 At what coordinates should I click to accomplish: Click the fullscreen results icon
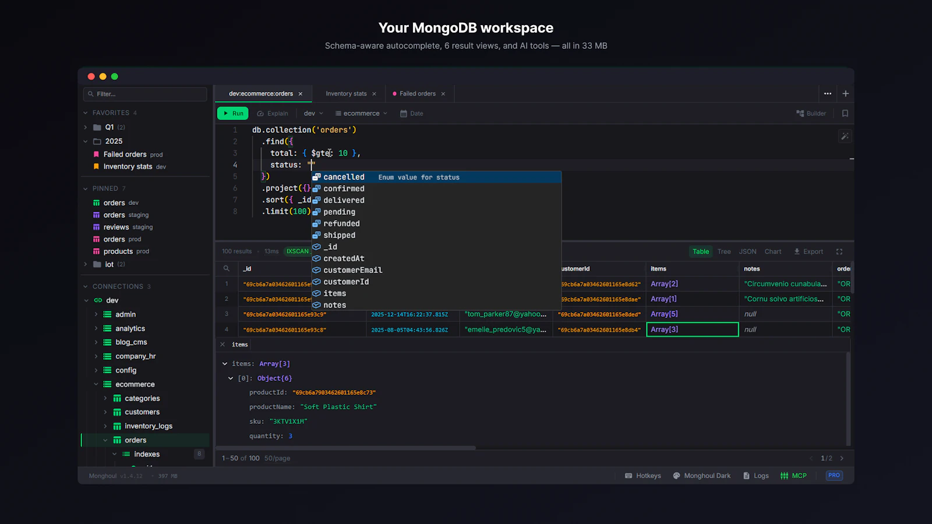839,252
